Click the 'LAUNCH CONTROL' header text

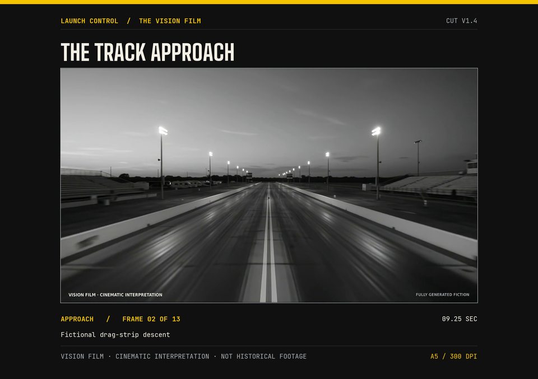pos(89,21)
